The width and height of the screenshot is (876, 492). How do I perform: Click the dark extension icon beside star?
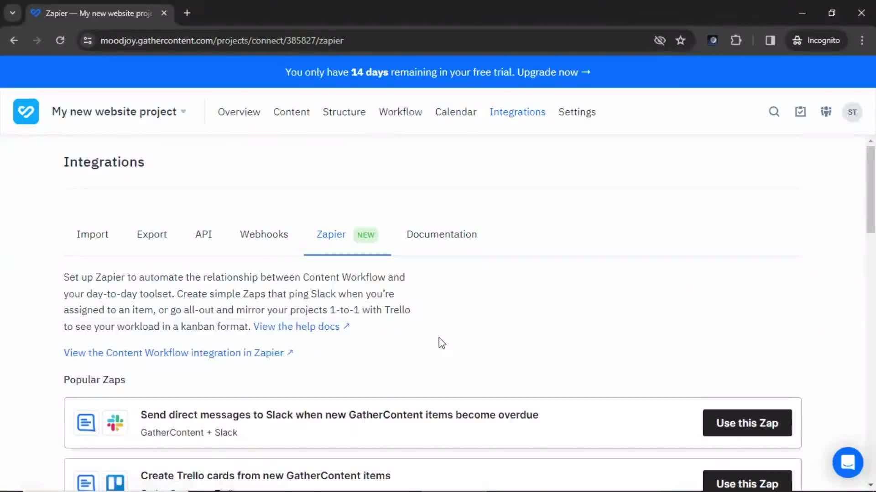712,41
